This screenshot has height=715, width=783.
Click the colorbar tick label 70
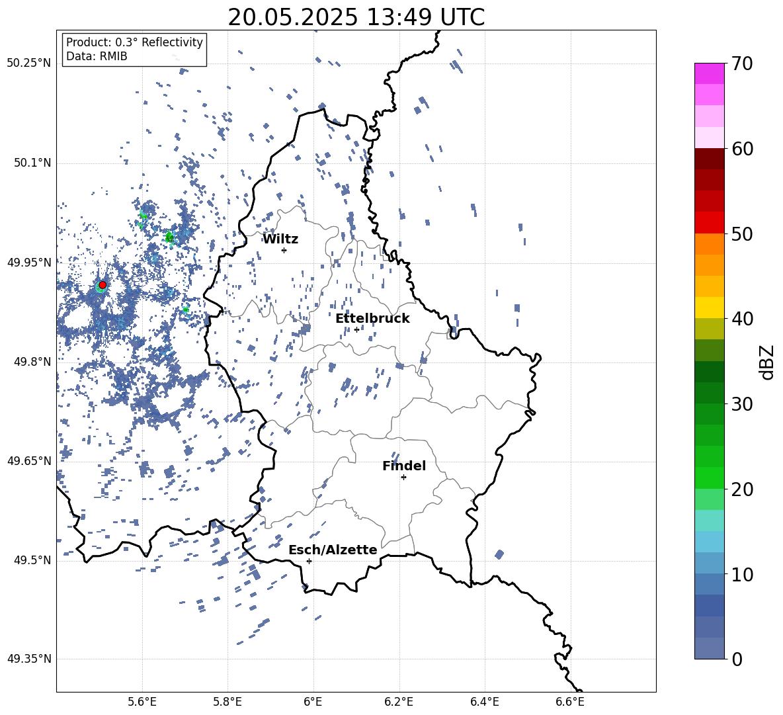click(x=742, y=63)
